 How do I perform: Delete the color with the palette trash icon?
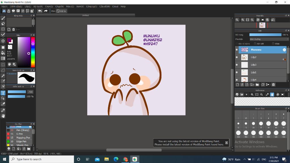14,29
